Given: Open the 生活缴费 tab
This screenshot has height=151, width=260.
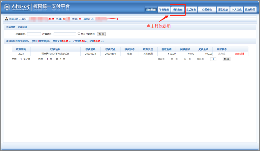Looking at the screenshot, I should click(x=191, y=10).
